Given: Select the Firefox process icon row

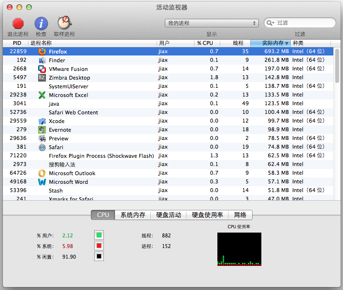Looking at the screenshot, I should (x=42, y=51).
